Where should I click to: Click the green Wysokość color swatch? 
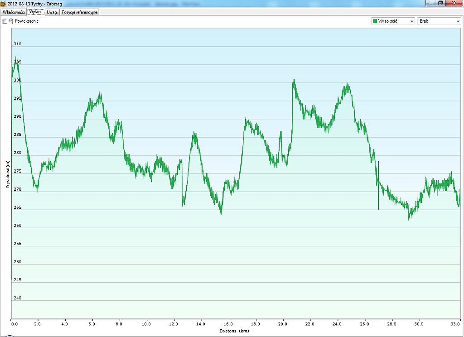[x=375, y=21]
